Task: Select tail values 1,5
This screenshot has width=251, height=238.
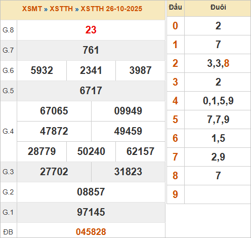Action: [218, 138]
